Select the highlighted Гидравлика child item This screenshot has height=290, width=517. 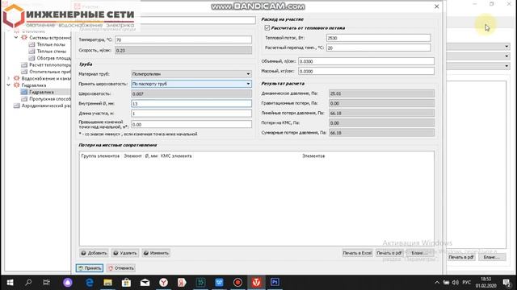41,92
